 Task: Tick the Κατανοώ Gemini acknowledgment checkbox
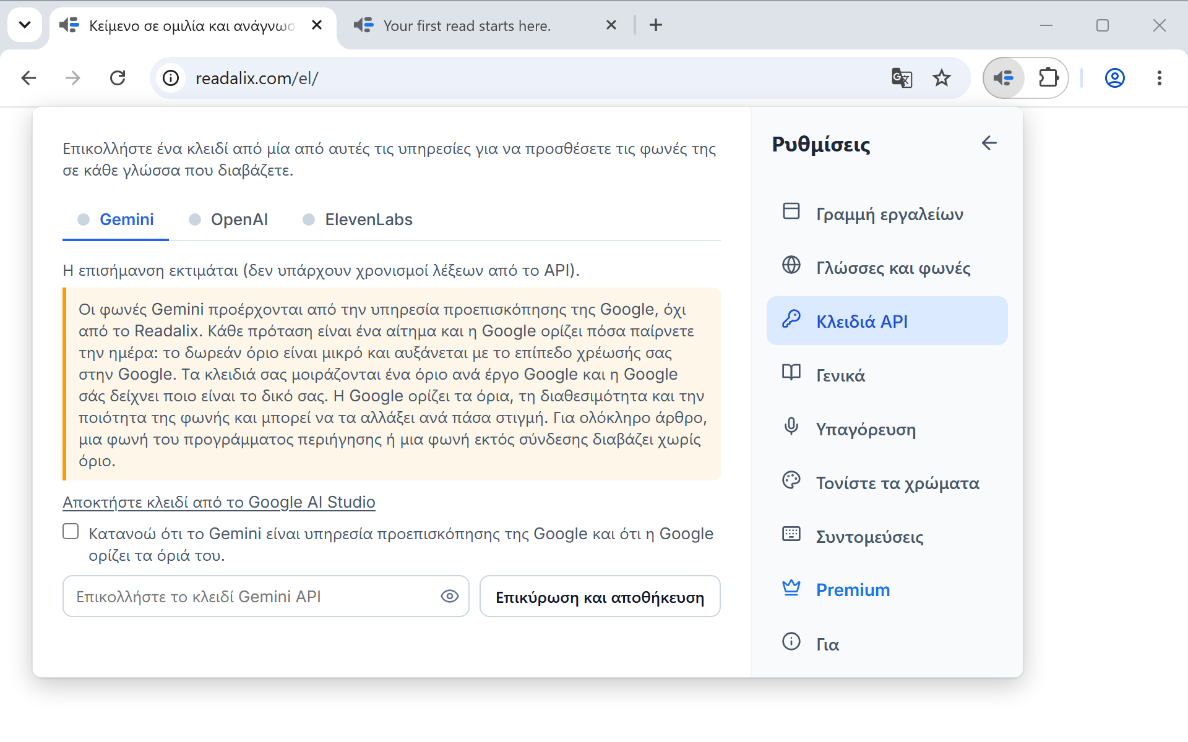71,532
